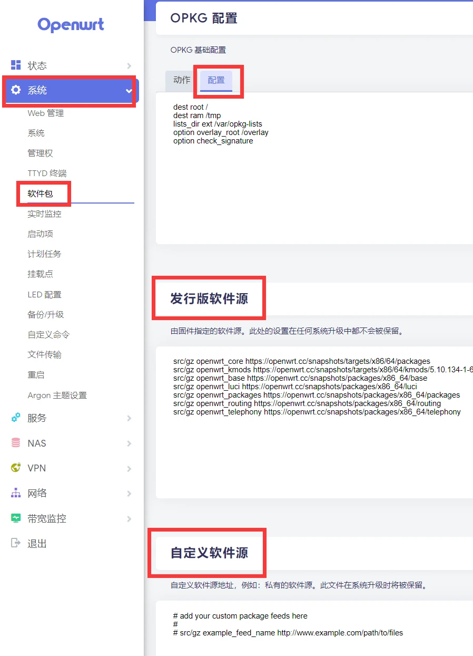The image size is (473, 656).
Task: Expand the VPN menu chevron
Action: click(x=129, y=468)
